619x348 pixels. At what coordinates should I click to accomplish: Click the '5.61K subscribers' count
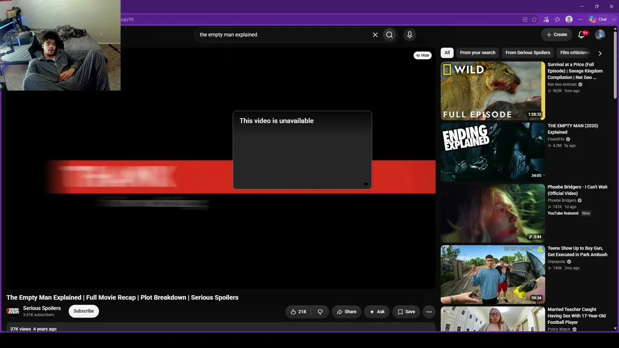[x=39, y=315]
